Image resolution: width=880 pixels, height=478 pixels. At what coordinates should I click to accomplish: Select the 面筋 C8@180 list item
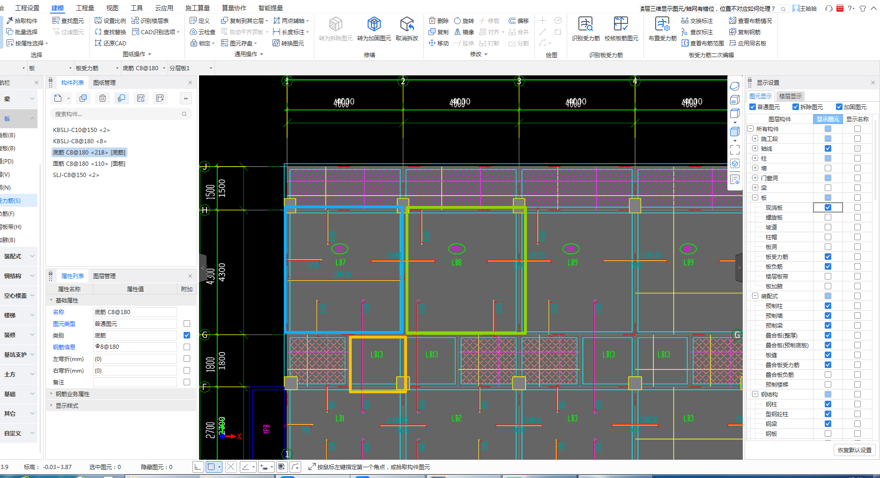point(89,164)
